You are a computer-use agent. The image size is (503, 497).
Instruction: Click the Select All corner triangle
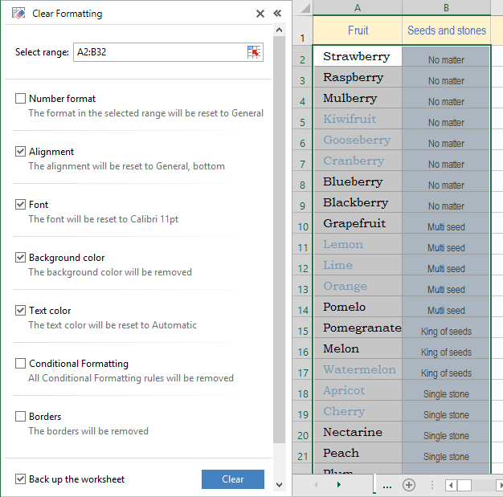[305, 8]
